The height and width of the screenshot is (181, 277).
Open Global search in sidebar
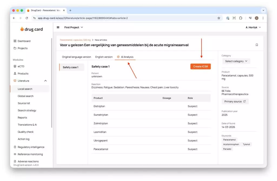(x=26, y=96)
